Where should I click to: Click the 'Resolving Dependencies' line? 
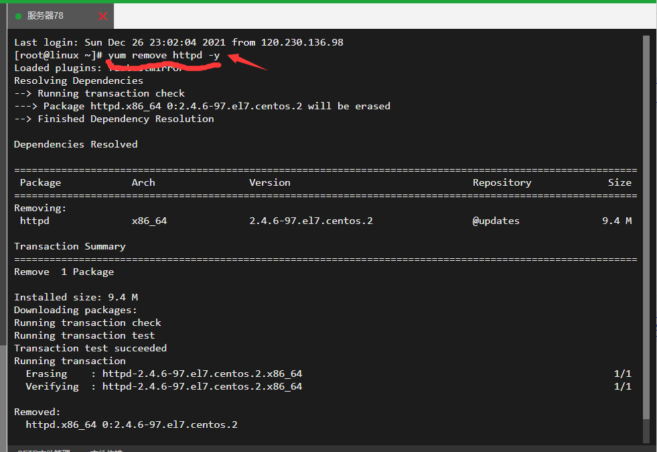pyautogui.click(x=79, y=80)
